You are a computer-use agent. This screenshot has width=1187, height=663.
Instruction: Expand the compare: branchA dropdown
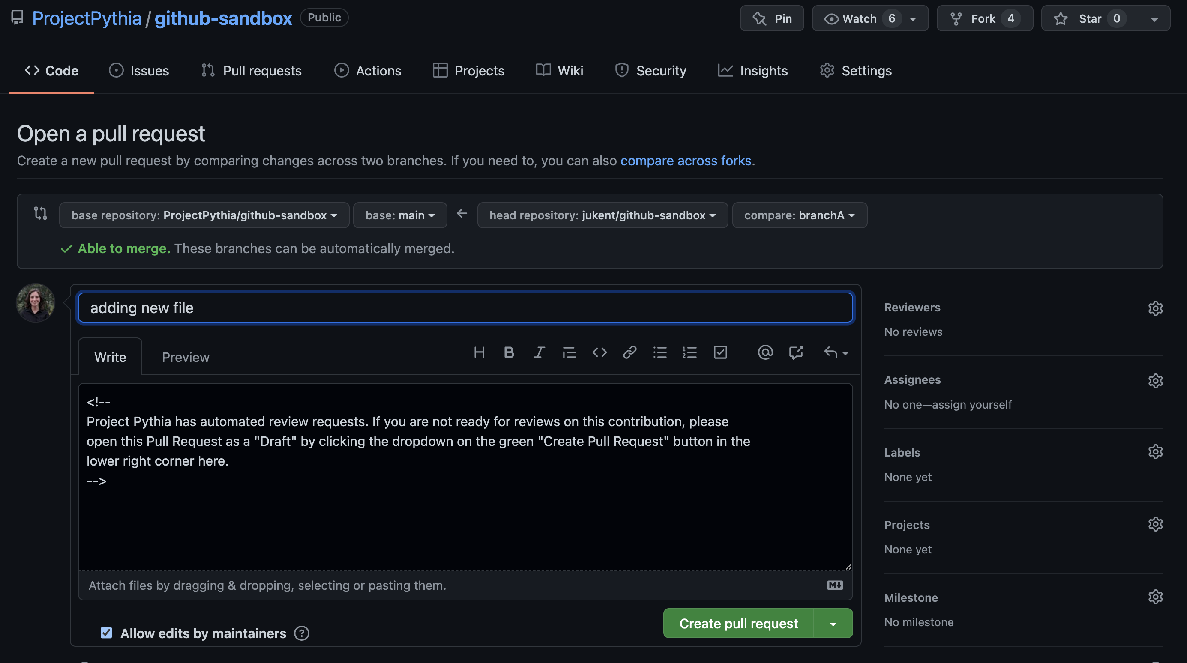pos(800,215)
